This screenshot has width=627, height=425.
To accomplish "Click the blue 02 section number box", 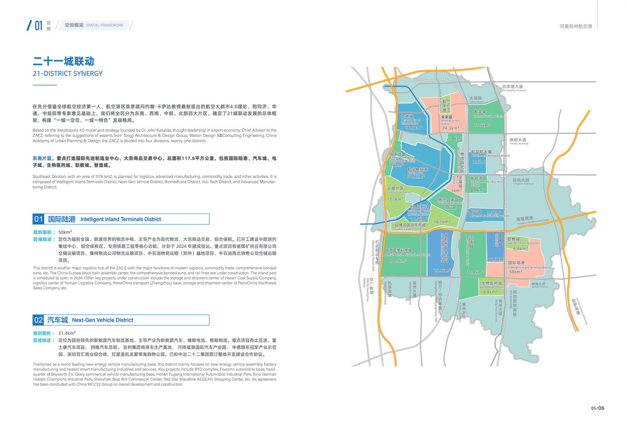I will [38, 320].
